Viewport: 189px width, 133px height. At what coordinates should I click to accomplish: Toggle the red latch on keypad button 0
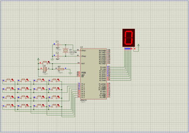pyautogui.click(x=12, y=79)
